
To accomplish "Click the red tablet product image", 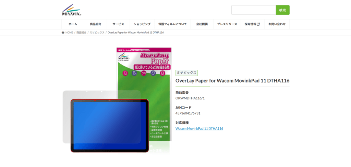I will coord(110,126).
